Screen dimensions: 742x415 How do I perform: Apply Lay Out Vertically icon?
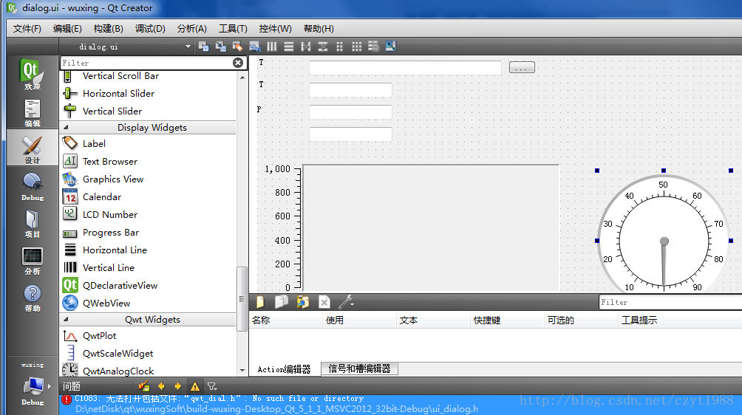[289, 47]
